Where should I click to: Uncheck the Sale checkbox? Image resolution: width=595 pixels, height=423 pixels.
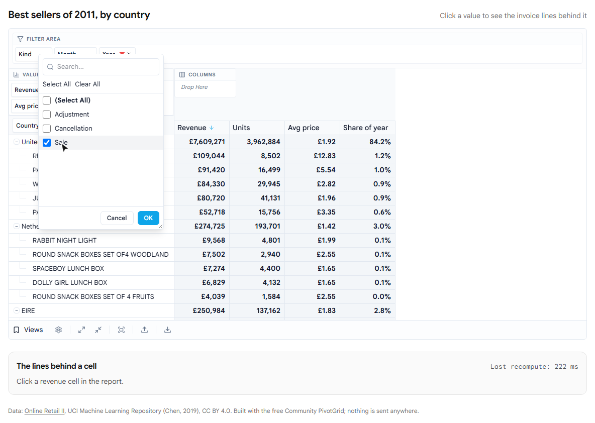(x=47, y=142)
